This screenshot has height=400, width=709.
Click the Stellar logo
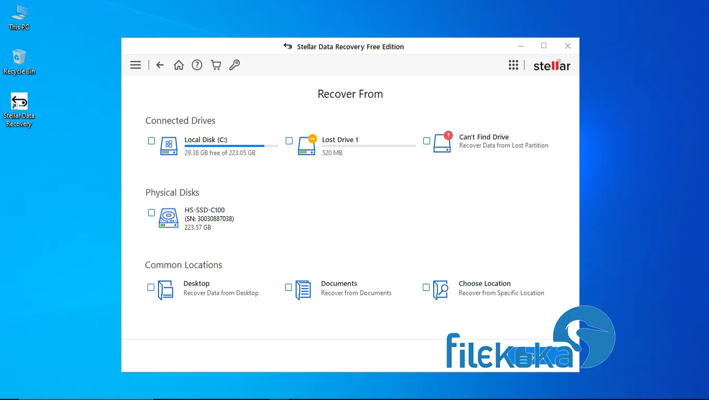[552, 66]
